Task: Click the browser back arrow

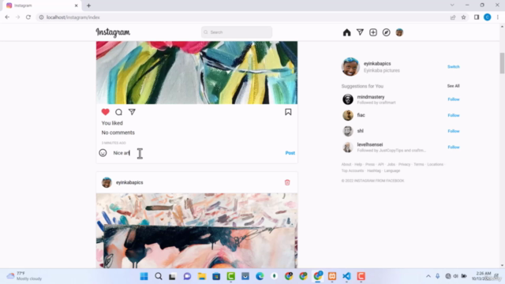Action: pyautogui.click(x=7, y=17)
